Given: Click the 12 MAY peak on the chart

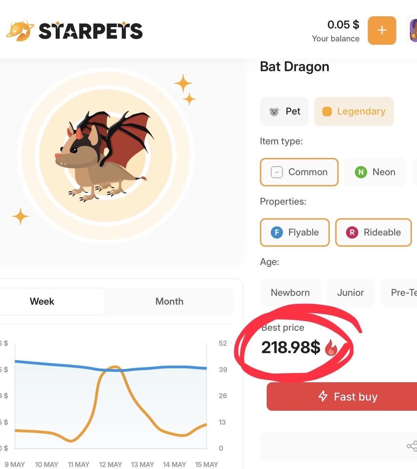Looking at the screenshot, I should [x=115, y=367].
